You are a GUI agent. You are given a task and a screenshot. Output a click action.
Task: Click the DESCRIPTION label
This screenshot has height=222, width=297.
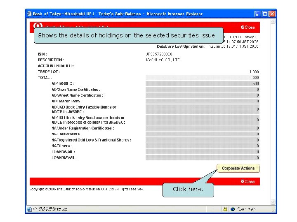(51, 60)
